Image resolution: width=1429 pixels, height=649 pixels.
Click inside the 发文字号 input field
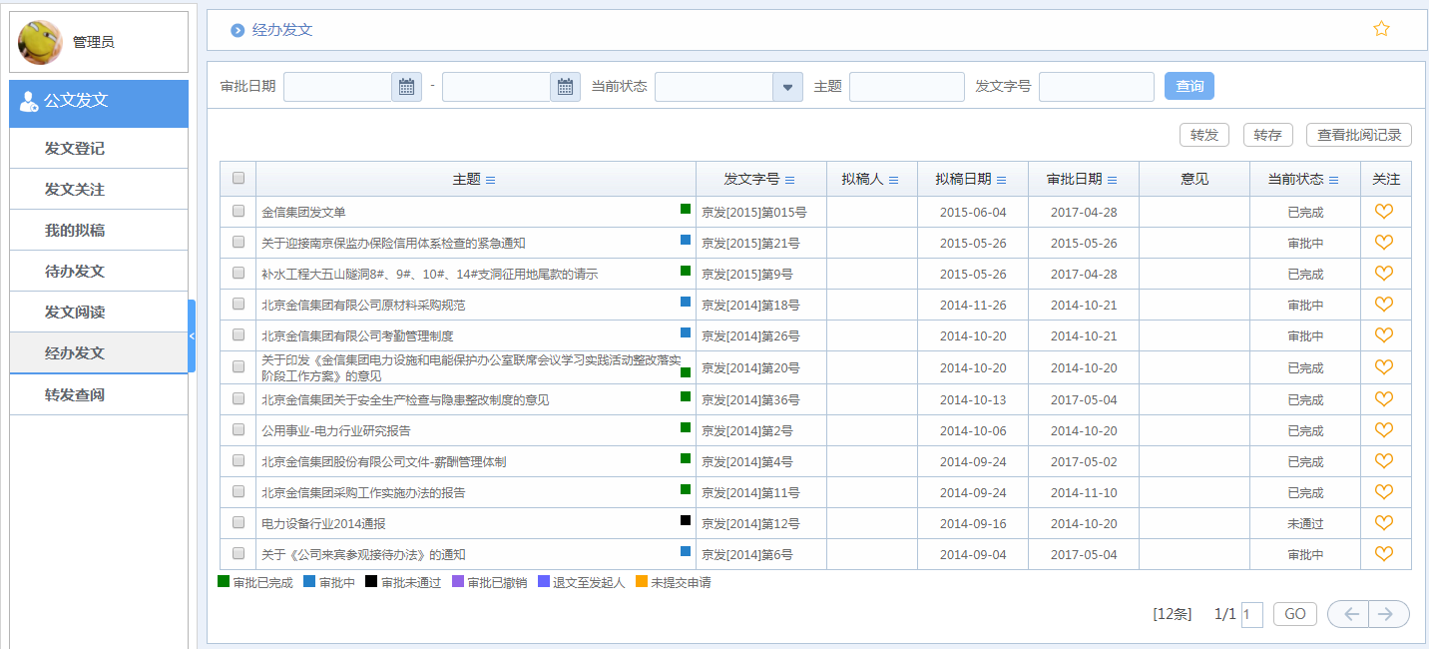pyautogui.click(x=1095, y=86)
